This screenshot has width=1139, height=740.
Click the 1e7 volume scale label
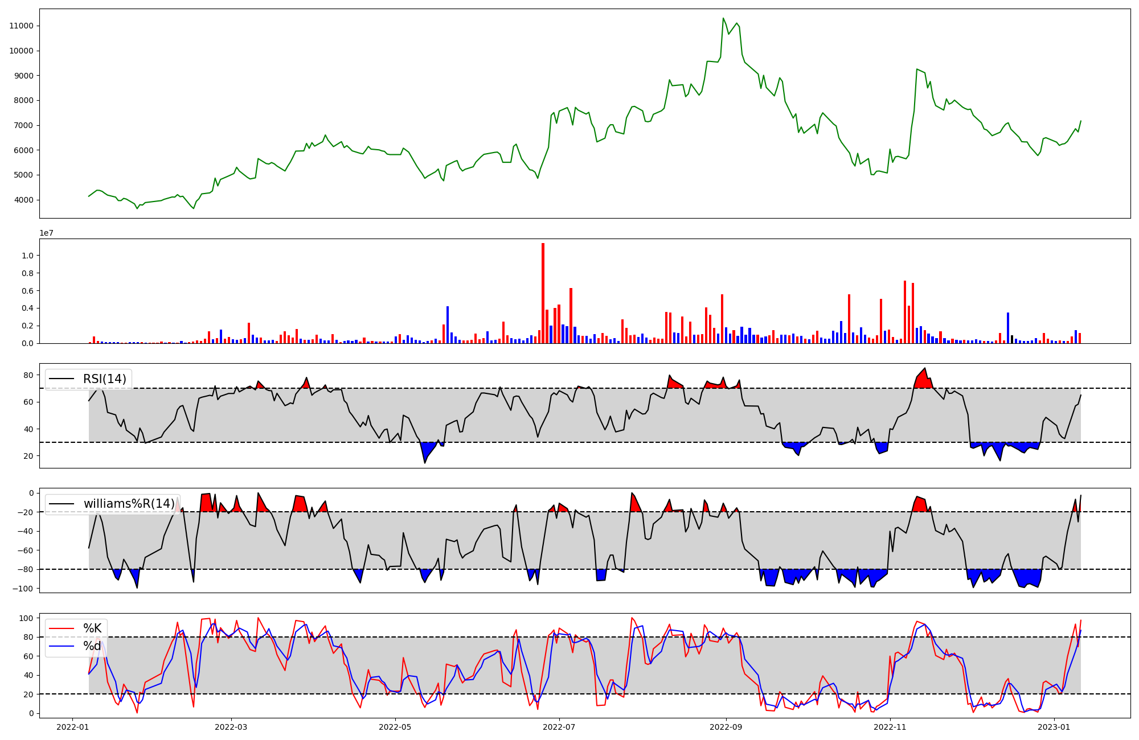[47, 233]
